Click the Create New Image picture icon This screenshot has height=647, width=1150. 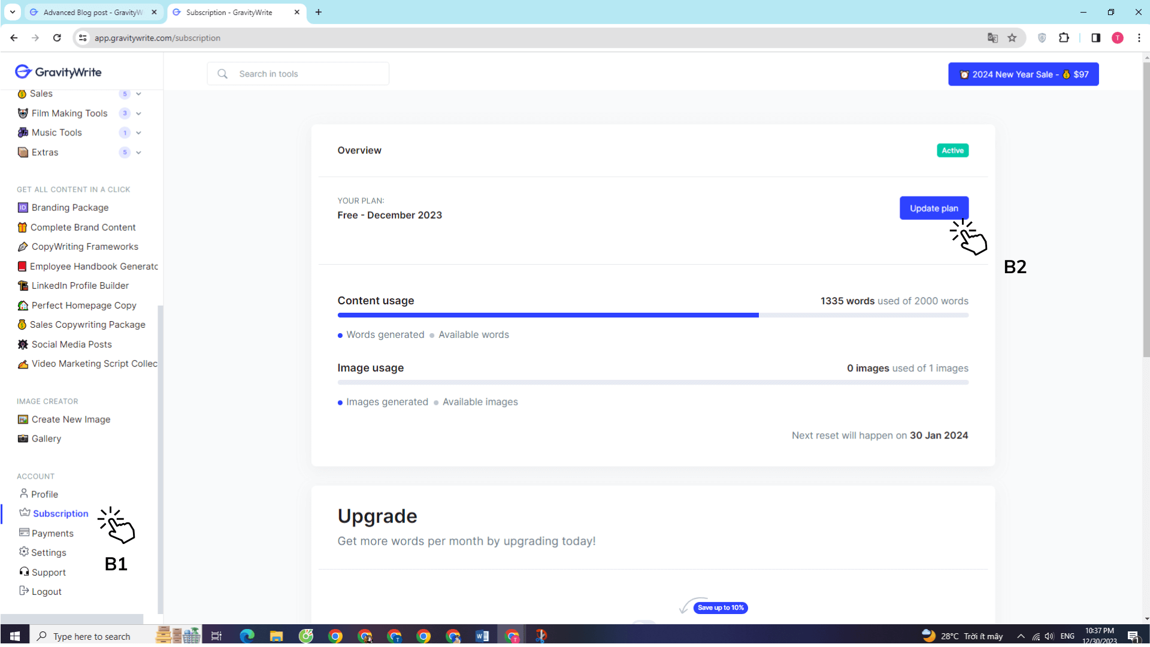coord(23,419)
